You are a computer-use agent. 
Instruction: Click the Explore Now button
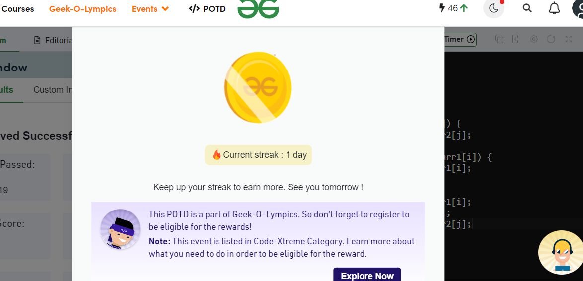coord(367,276)
